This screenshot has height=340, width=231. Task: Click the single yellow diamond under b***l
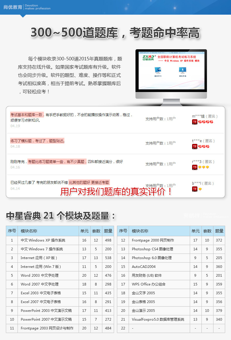point(200,189)
